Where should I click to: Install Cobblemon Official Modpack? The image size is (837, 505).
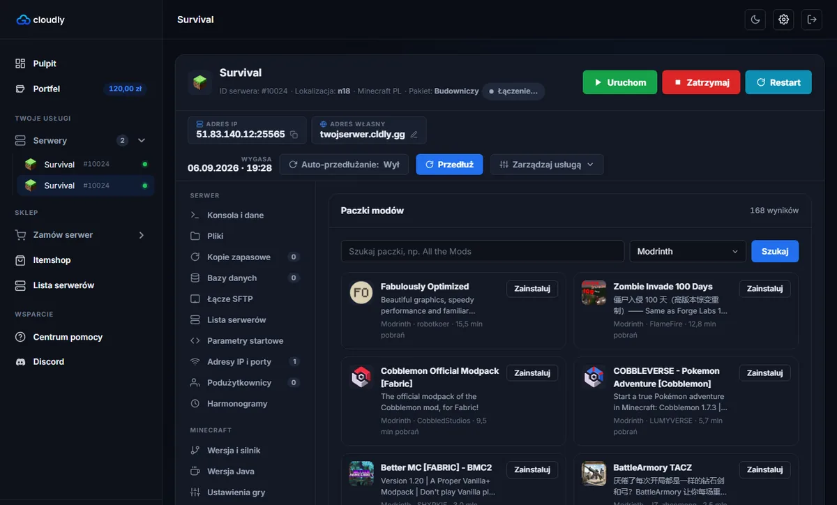532,373
